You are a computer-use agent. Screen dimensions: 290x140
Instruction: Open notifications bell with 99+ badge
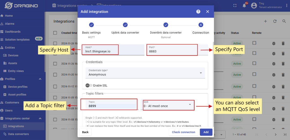click(244, 6)
